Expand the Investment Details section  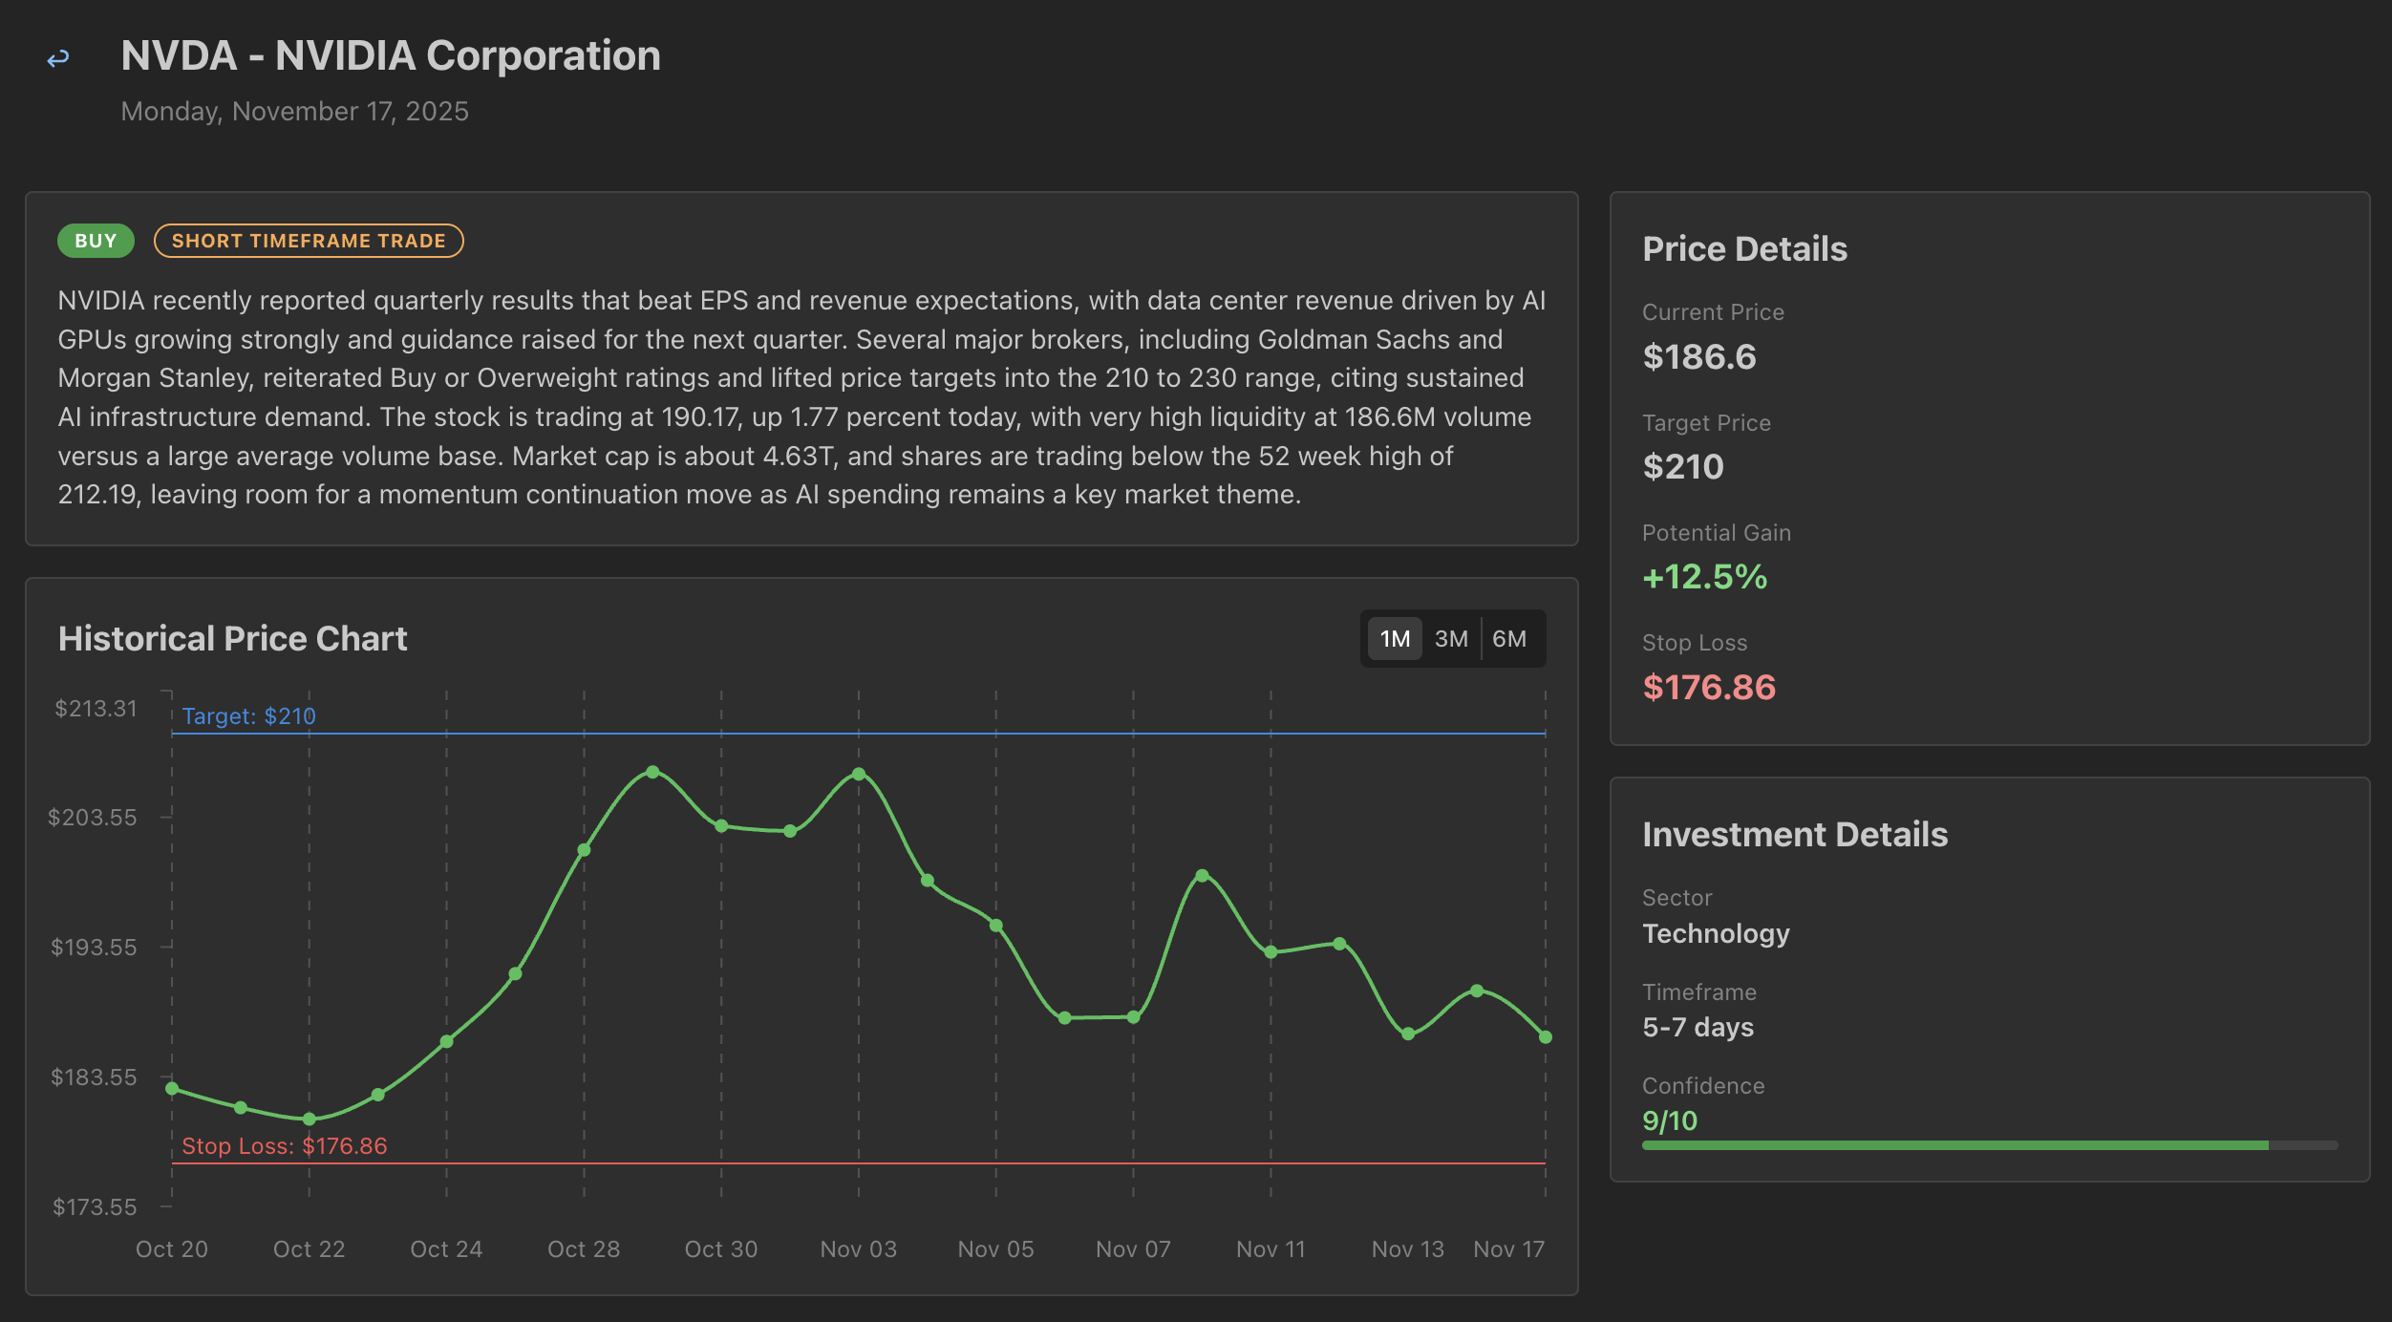point(1795,834)
